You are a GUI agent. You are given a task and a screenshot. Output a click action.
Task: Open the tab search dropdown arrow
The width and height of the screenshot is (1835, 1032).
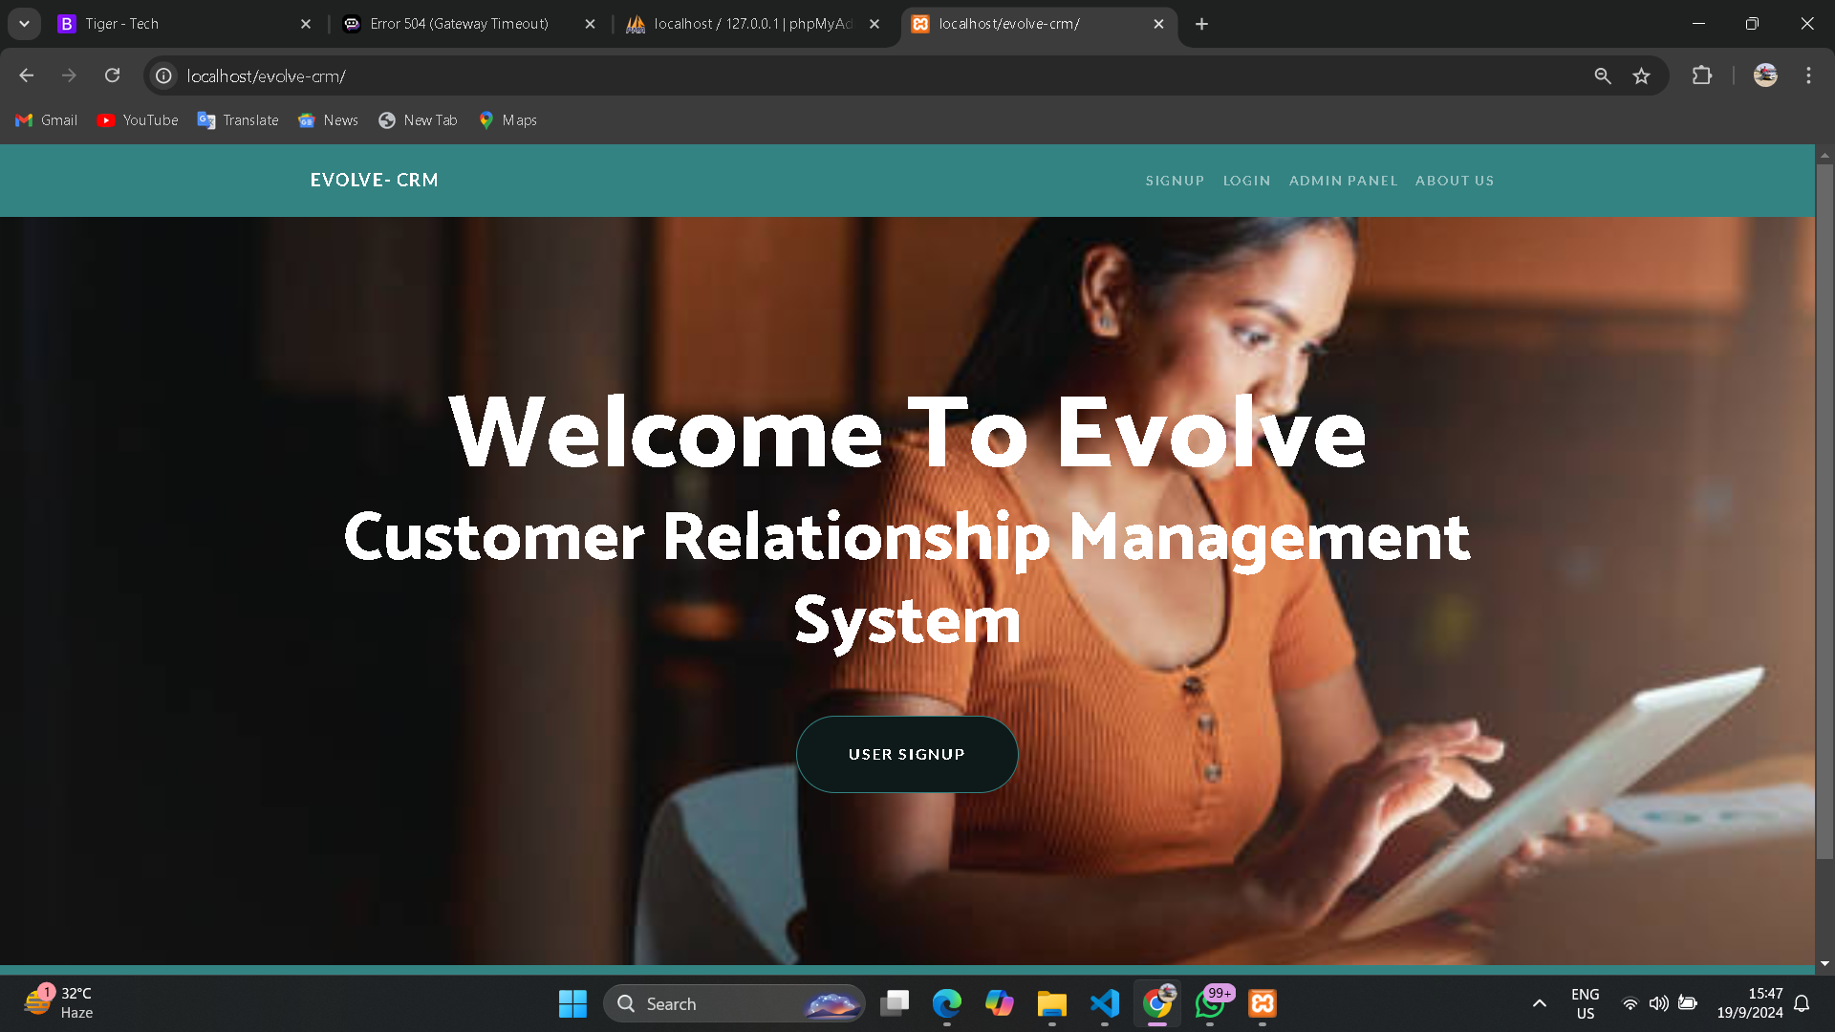pyautogui.click(x=24, y=24)
